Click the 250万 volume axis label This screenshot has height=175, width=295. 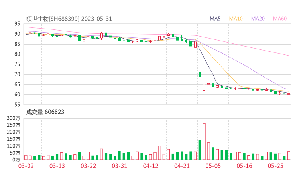[x=14, y=125]
